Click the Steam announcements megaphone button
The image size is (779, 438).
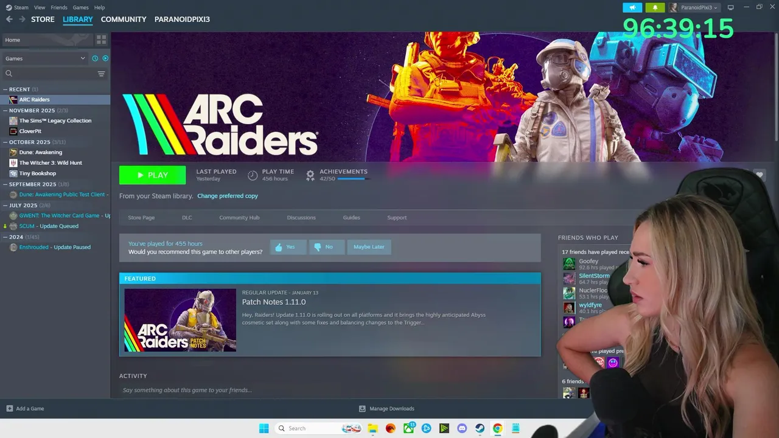(x=632, y=7)
